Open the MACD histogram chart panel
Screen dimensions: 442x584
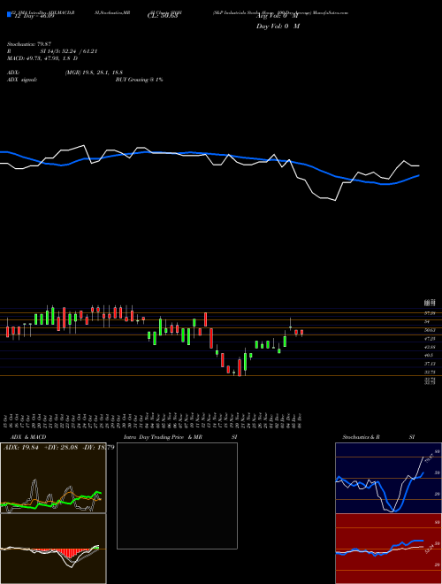coord(53,549)
